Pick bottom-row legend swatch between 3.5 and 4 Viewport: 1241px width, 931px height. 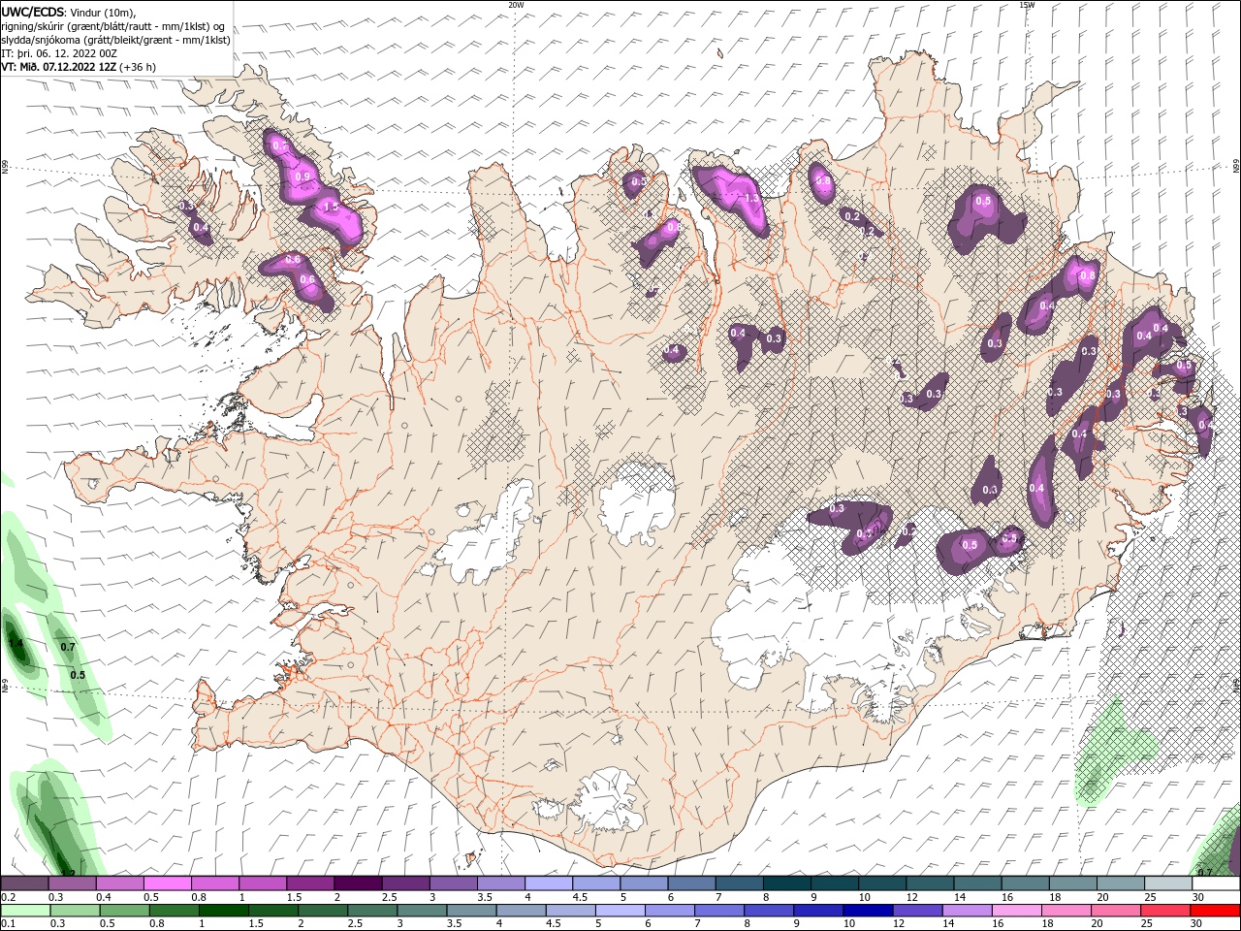(470, 911)
